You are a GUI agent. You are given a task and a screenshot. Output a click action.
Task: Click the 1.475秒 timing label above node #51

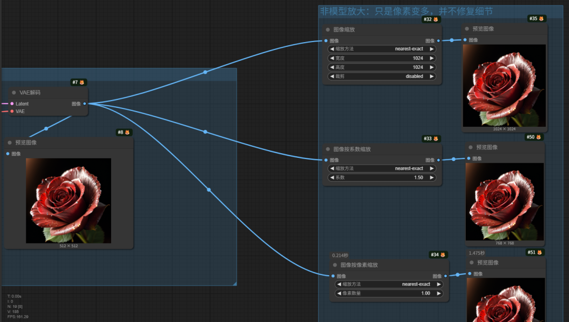coord(476,253)
